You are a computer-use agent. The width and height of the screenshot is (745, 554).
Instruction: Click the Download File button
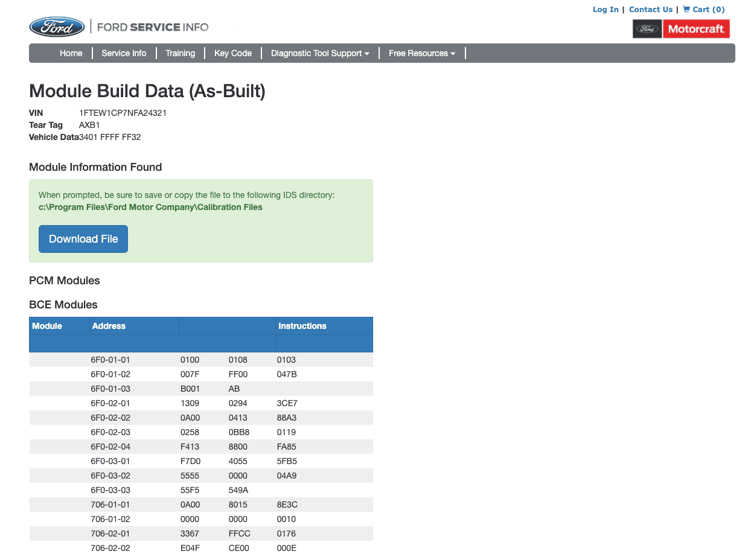click(x=83, y=239)
